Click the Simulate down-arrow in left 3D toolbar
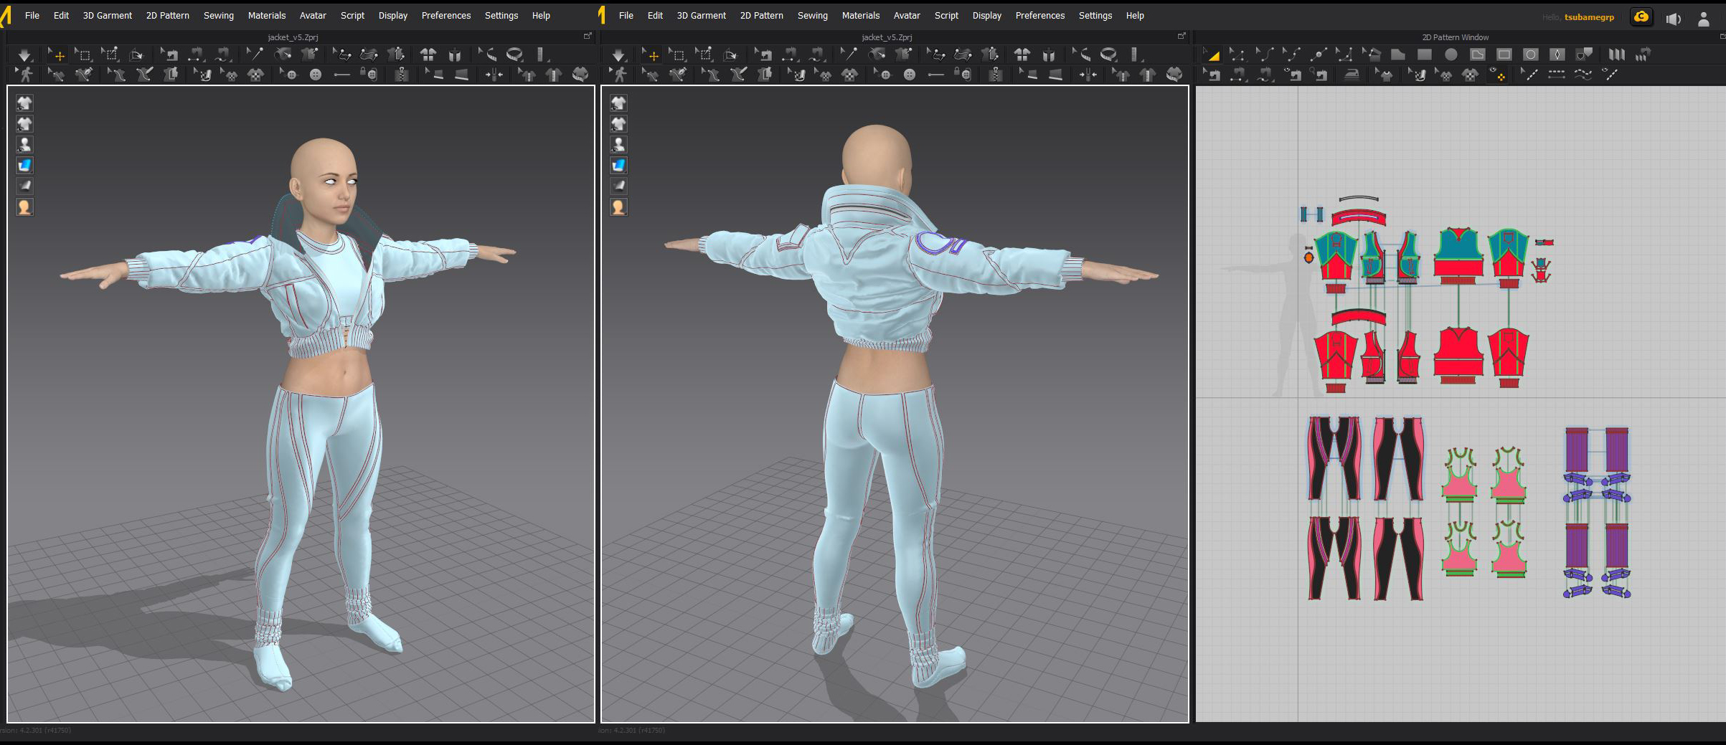This screenshot has width=1726, height=745. [x=24, y=54]
